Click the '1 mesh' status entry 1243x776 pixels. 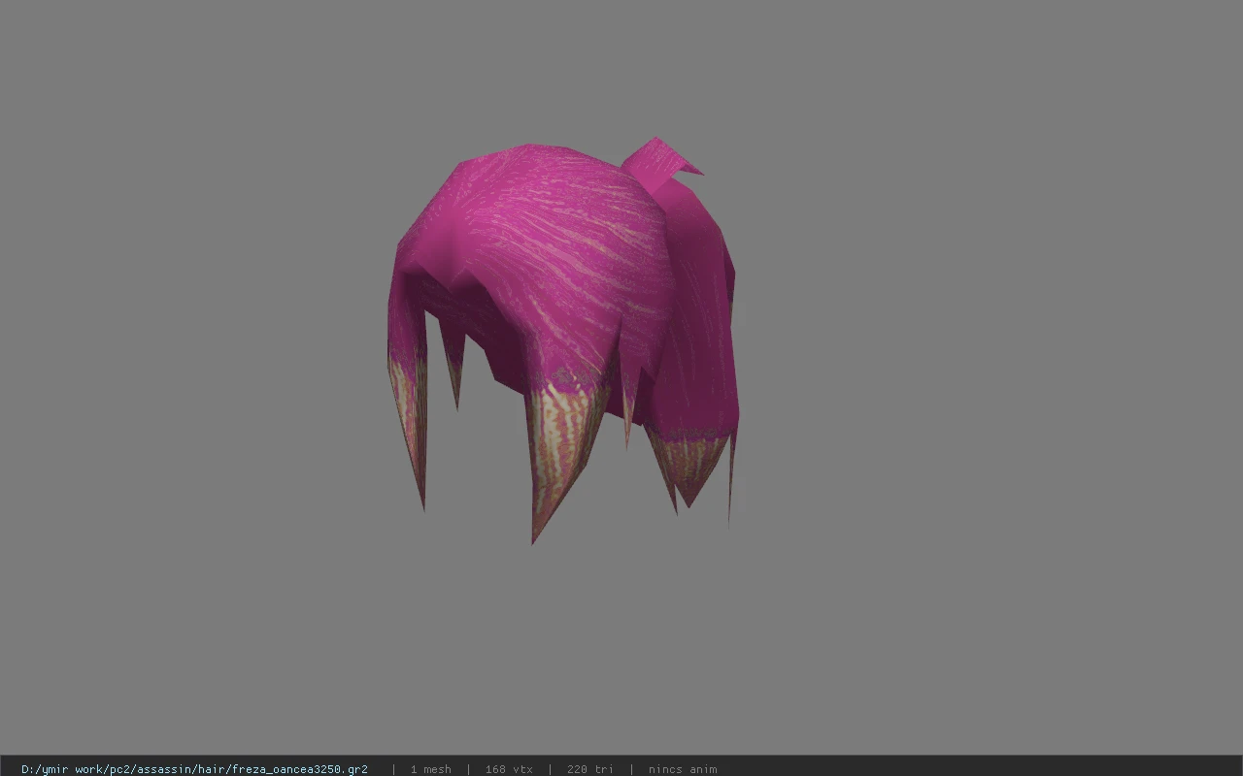click(x=430, y=769)
